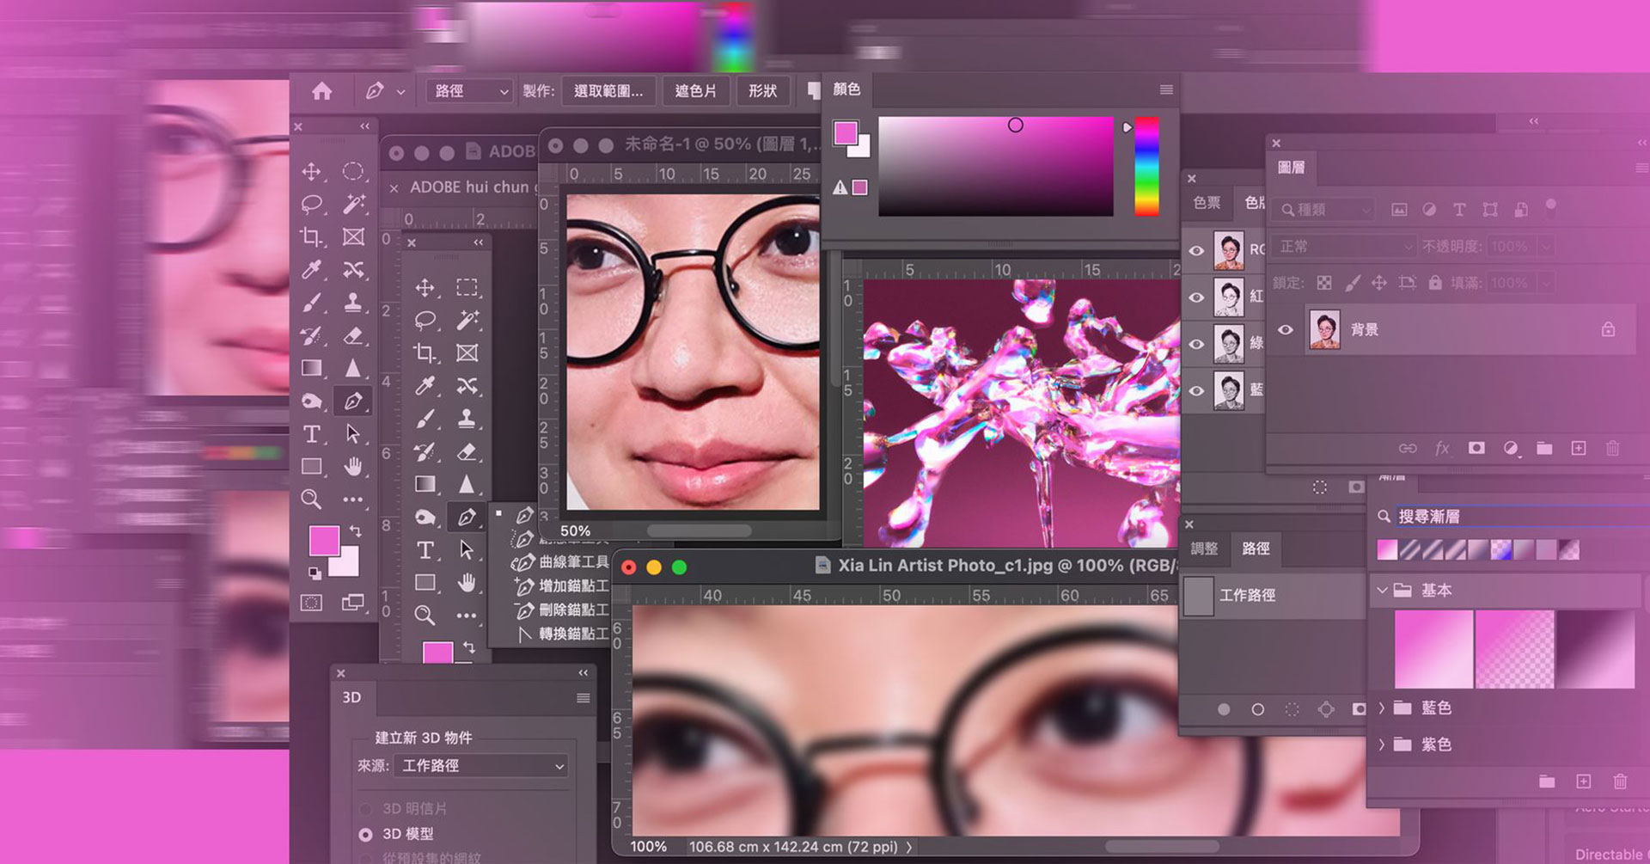Select the 3D 模型 radio button

(x=365, y=834)
